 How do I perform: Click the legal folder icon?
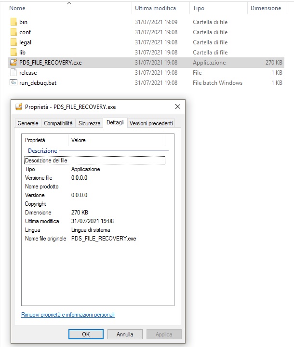(x=13, y=42)
